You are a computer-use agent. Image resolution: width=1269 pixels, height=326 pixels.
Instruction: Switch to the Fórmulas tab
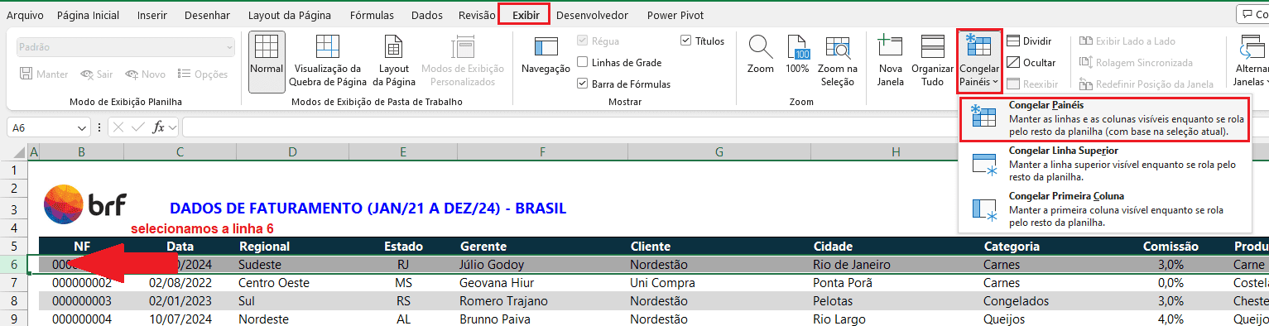pos(372,15)
